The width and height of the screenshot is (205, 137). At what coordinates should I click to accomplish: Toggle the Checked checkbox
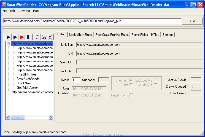point(131,80)
